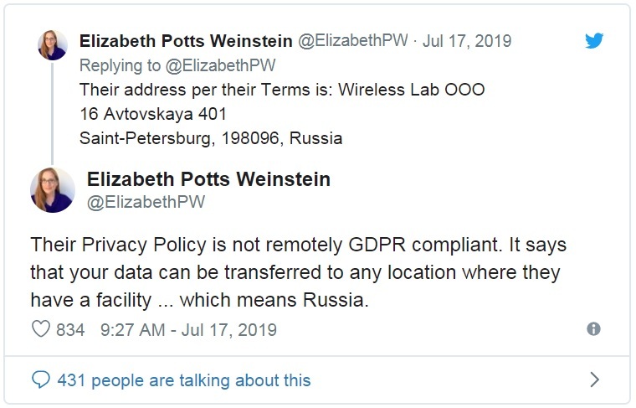This screenshot has height=408, width=636.
Task: Click the Wireless Lab OOO address line
Action: [x=281, y=90]
